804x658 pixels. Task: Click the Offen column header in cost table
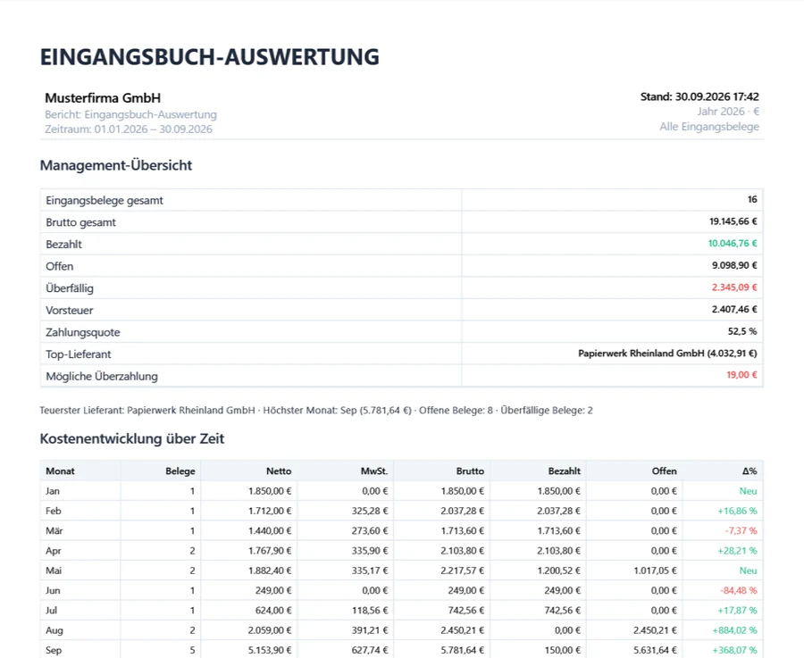coord(664,471)
